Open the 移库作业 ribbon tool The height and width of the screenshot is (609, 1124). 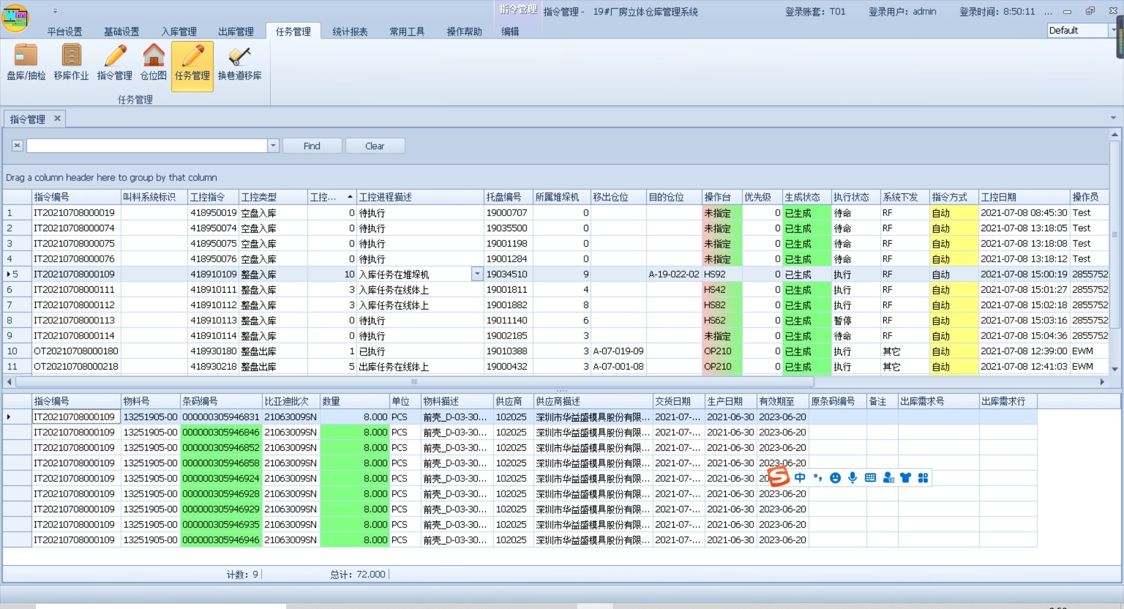(71, 63)
